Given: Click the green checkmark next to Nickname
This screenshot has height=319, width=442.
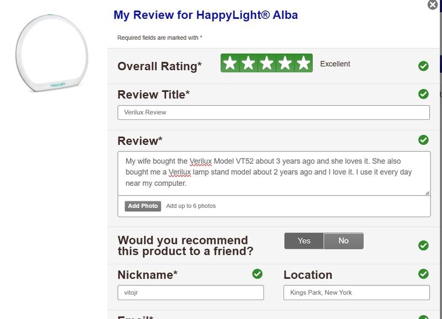Looking at the screenshot, I should [257, 274].
